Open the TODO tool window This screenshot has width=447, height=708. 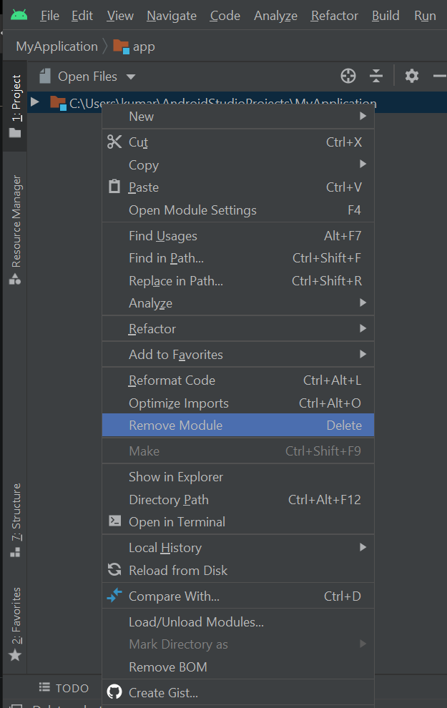[x=64, y=688]
